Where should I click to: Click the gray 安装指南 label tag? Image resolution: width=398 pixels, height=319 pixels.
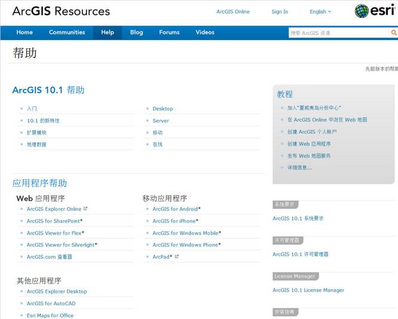(x=285, y=312)
